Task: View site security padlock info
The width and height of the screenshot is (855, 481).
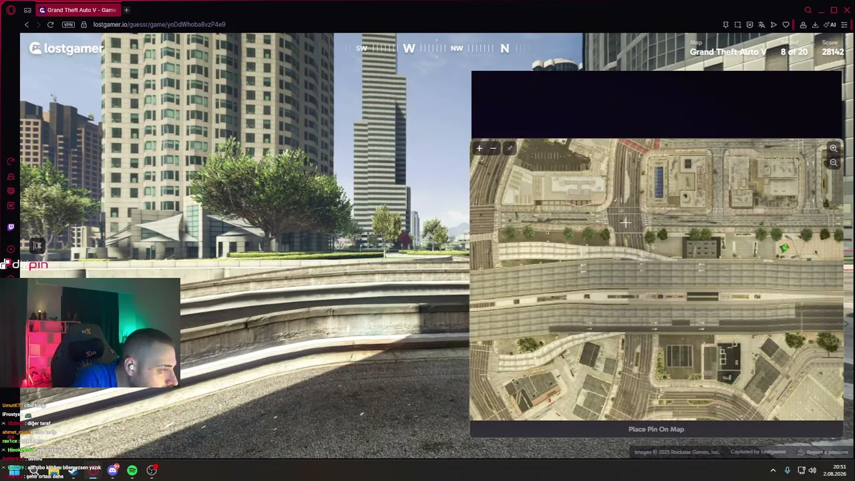Action: (83, 25)
